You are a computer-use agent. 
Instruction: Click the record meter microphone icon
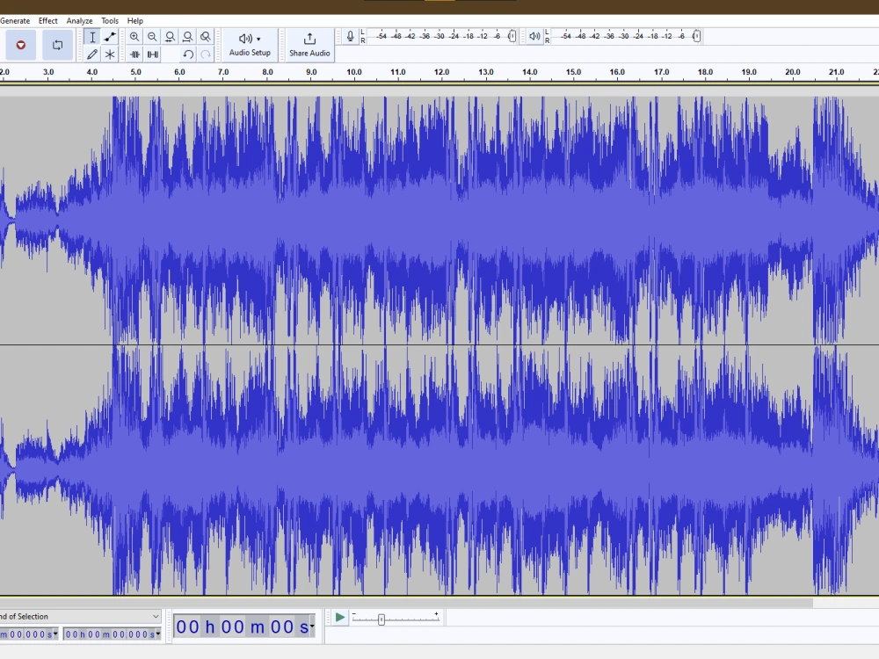(x=351, y=36)
